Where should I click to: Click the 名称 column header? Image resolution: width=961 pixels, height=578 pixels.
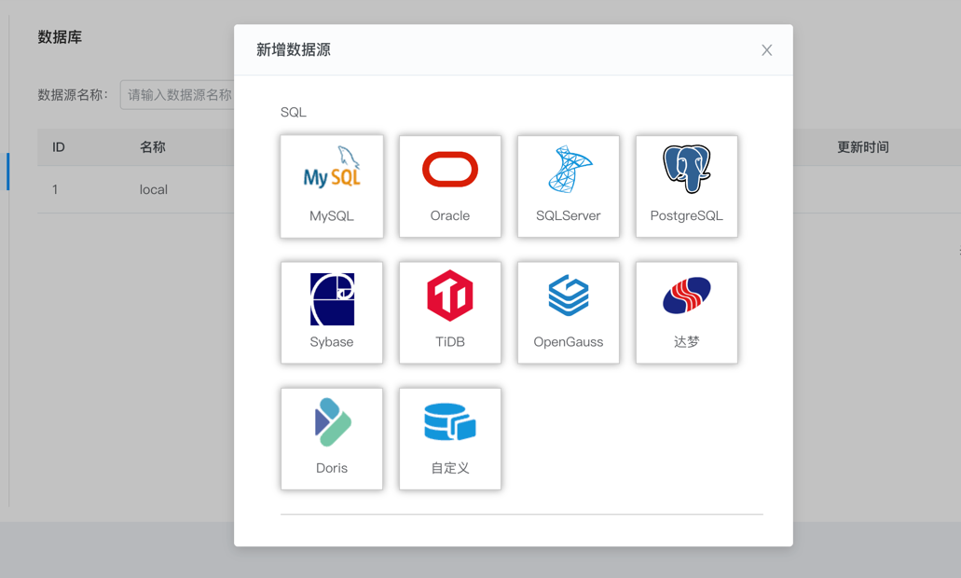153,147
